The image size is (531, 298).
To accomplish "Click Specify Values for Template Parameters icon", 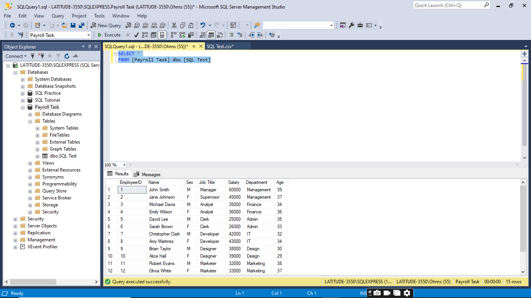I will tap(272, 35).
